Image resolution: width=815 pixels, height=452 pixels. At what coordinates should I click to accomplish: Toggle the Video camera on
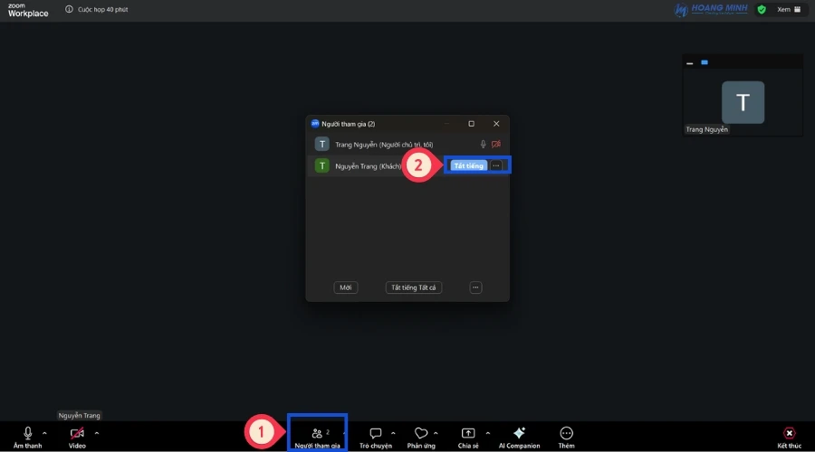click(77, 436)
